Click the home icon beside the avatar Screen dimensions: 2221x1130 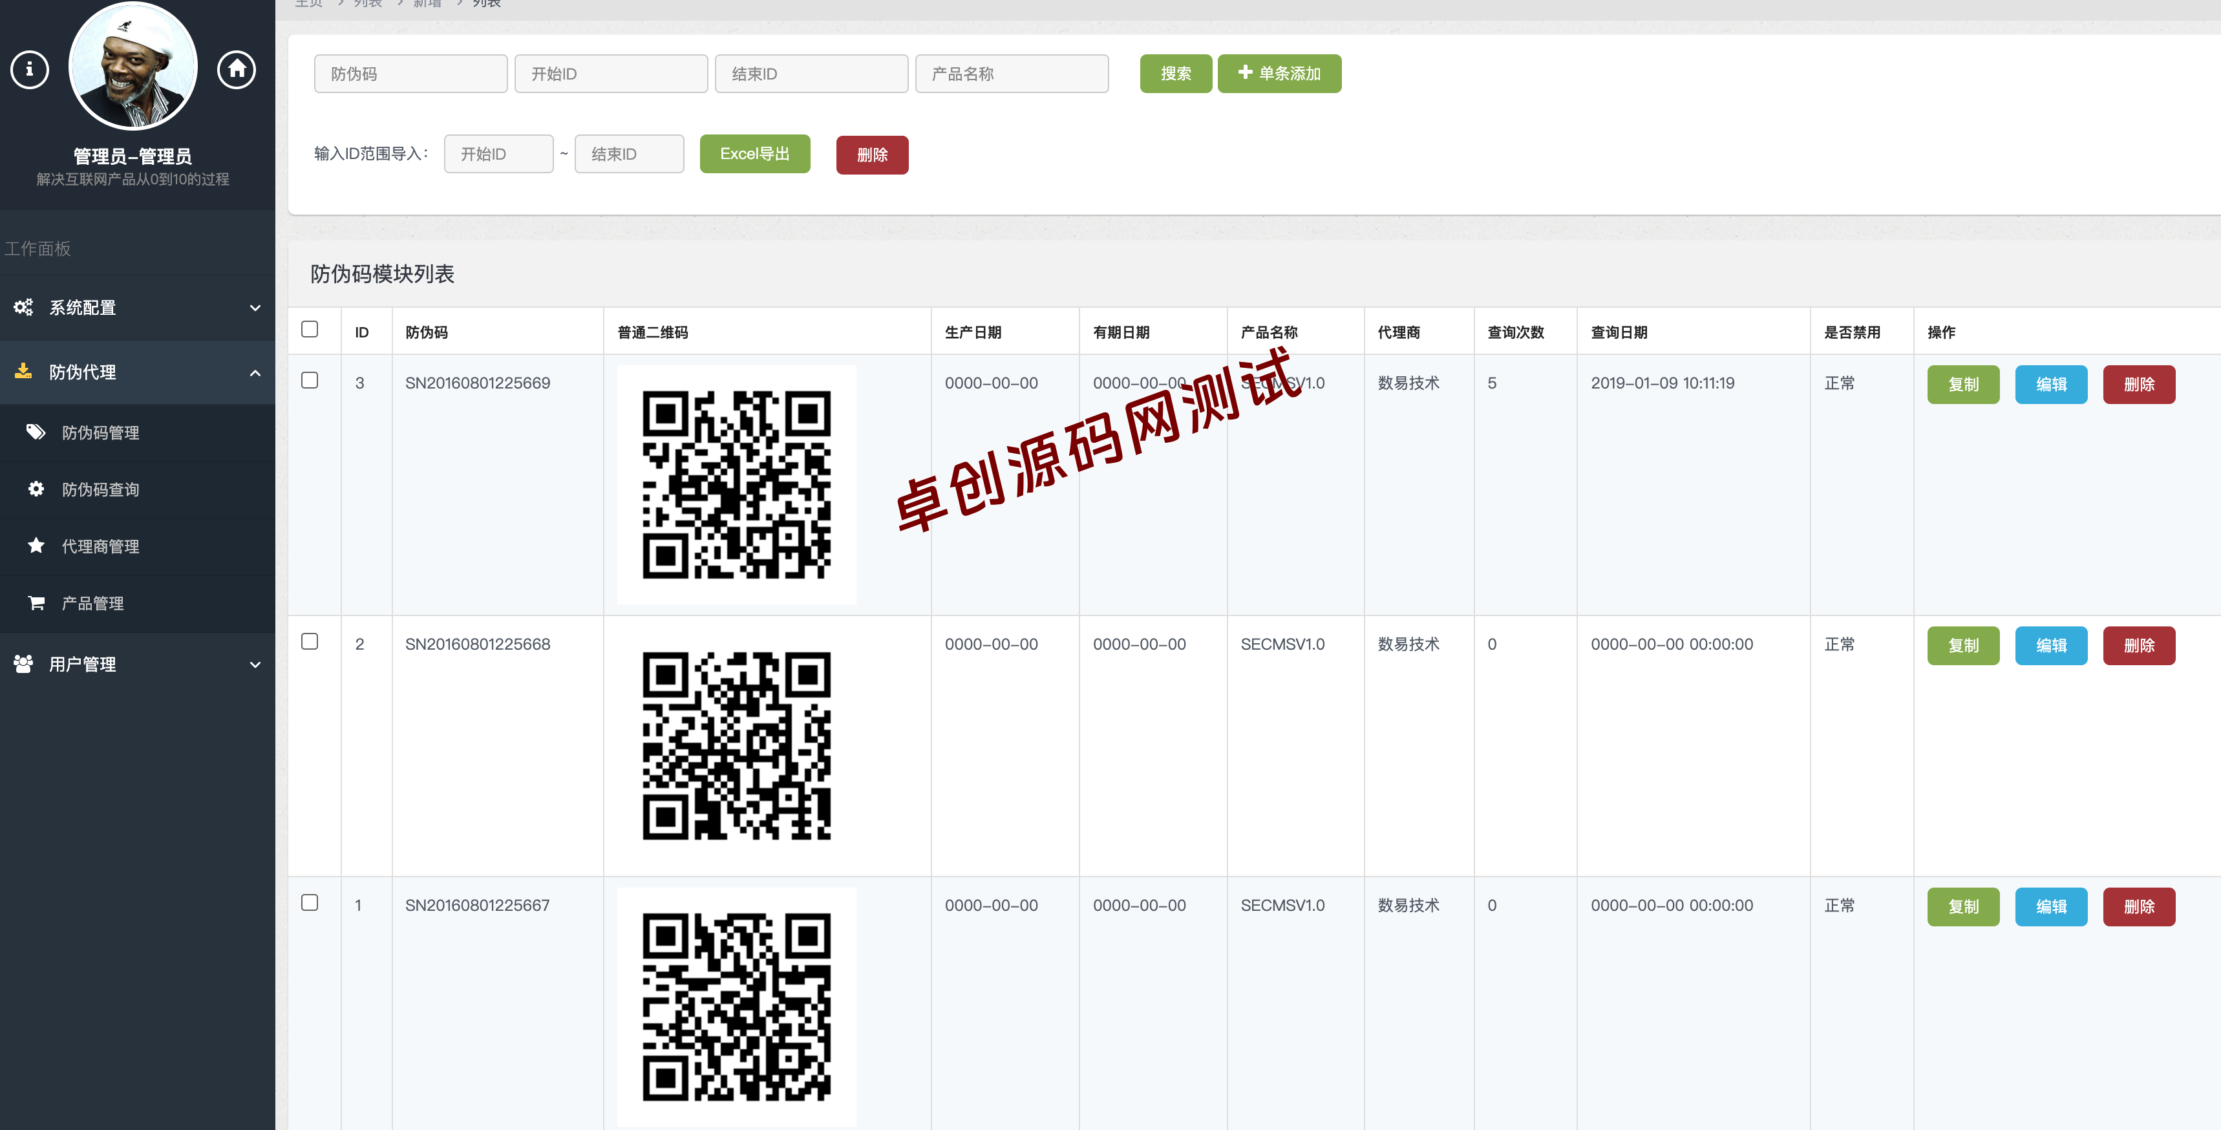(x=236, y=69)
